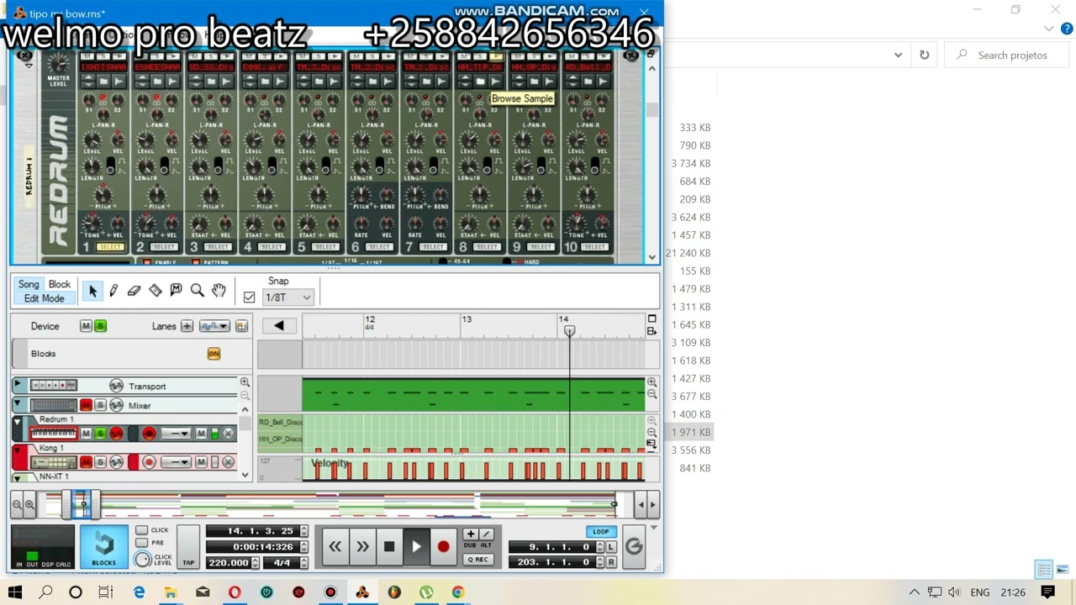Screen dimensions: 1076x605
Task: Open track parameter automation dropdown near Lanes
Action: click(x=214, y=326)
